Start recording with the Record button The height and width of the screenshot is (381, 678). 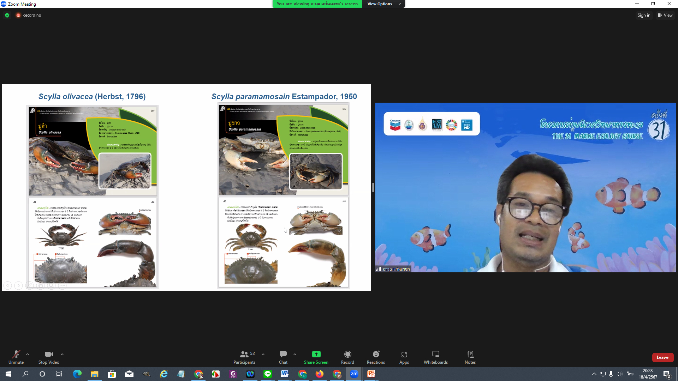tap(347, 357)
